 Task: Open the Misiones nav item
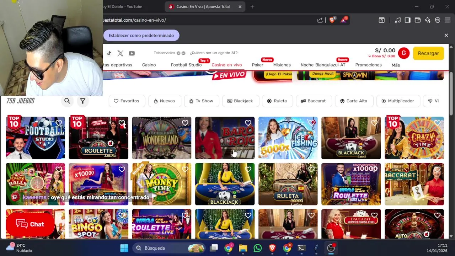pos(282,65)
